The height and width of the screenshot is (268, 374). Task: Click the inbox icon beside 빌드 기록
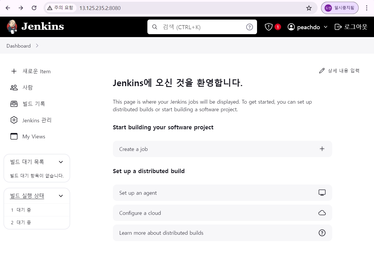tap(14, 104)
